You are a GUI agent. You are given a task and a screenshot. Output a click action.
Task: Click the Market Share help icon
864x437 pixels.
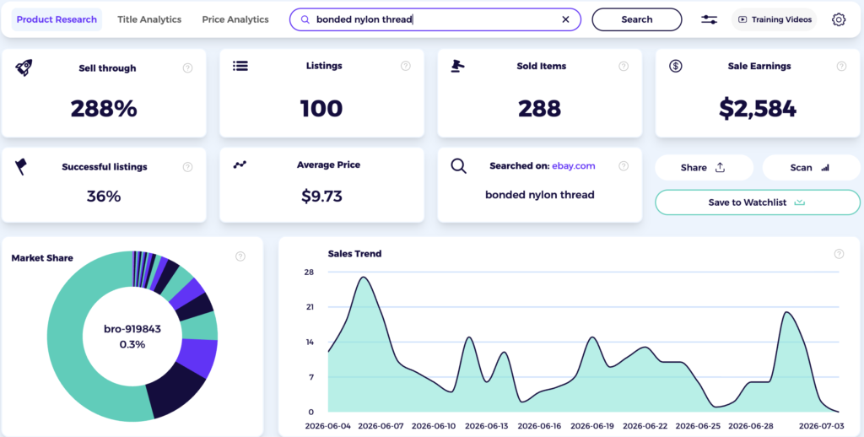(x=240, y=256)
